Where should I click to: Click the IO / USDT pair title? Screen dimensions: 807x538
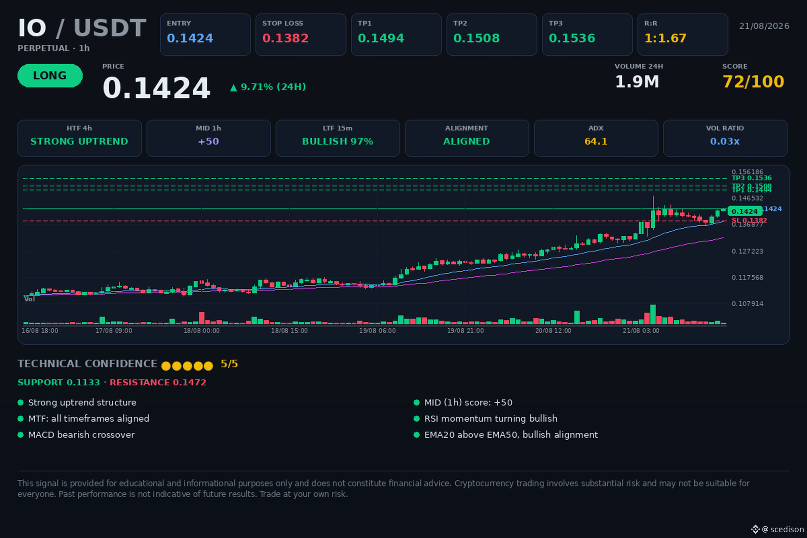tap(82, 28)
